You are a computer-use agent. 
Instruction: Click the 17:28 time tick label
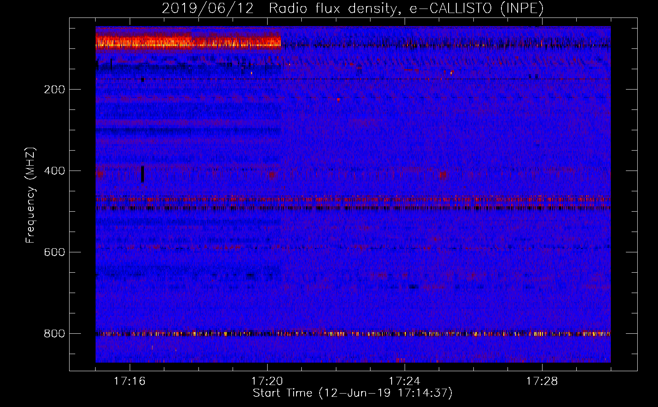click(542, 381)
